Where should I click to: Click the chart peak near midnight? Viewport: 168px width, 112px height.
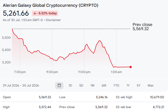coord(99,41)
